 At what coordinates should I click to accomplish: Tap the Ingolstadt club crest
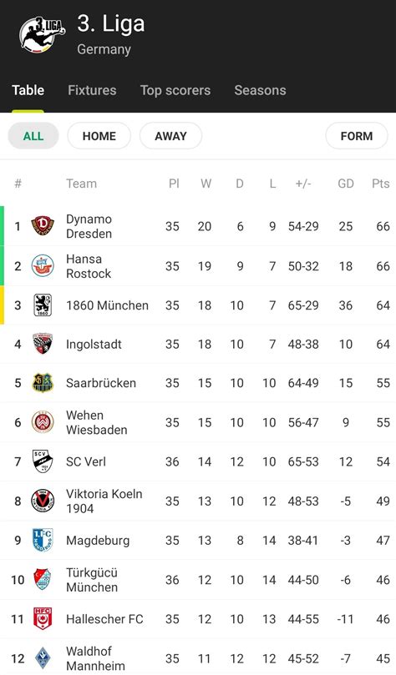click(x=43, y=344)
